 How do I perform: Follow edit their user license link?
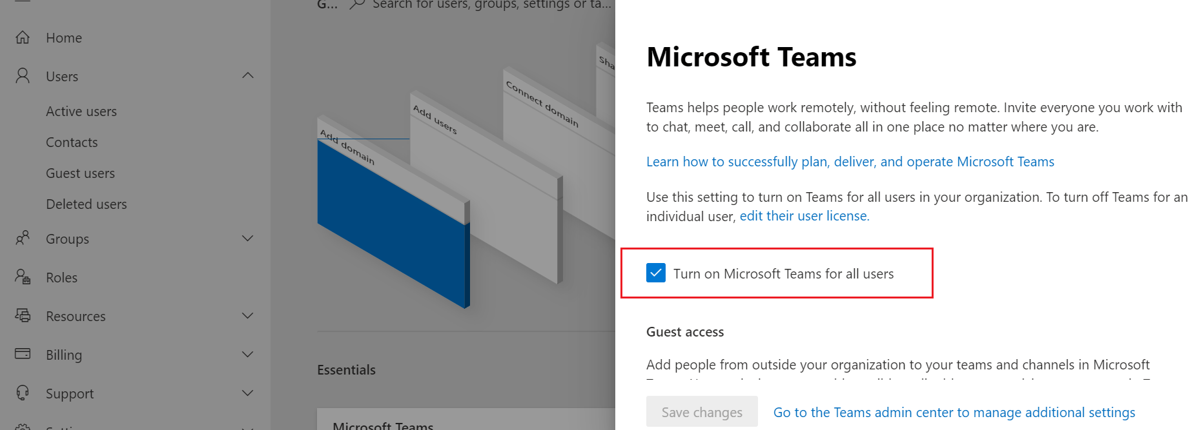(x=804, y=216)
